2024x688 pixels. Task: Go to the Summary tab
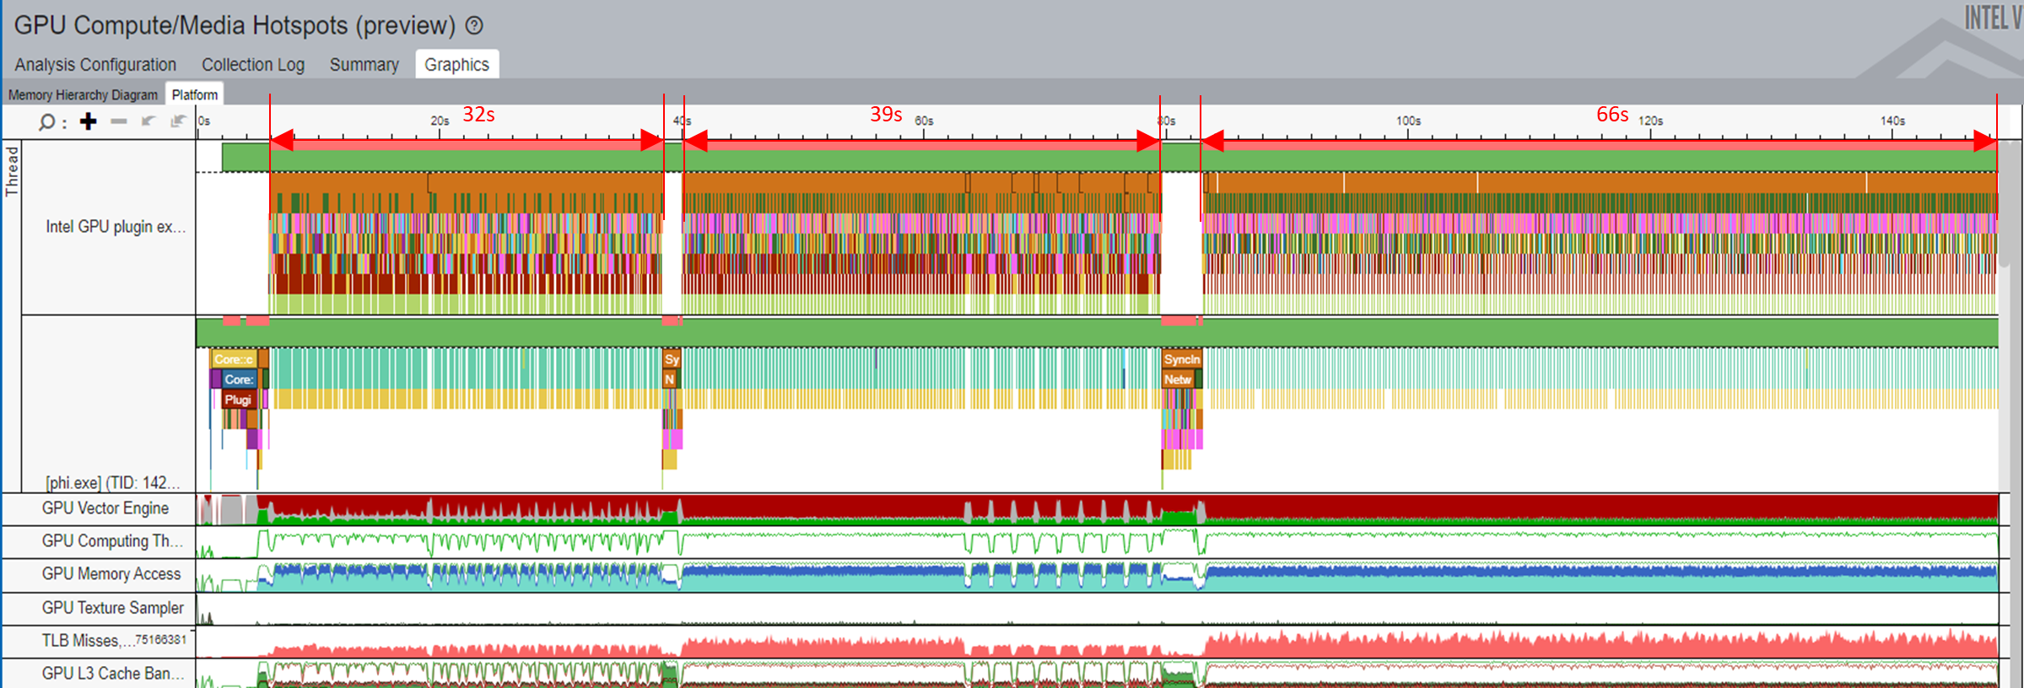[x=364, y=65]
